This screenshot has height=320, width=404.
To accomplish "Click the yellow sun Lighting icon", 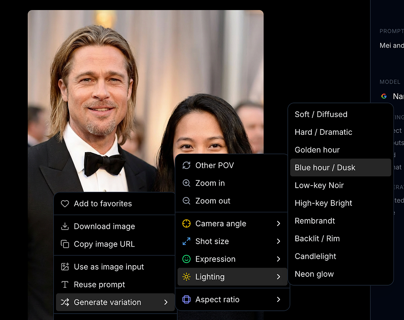I will (187, 277).
